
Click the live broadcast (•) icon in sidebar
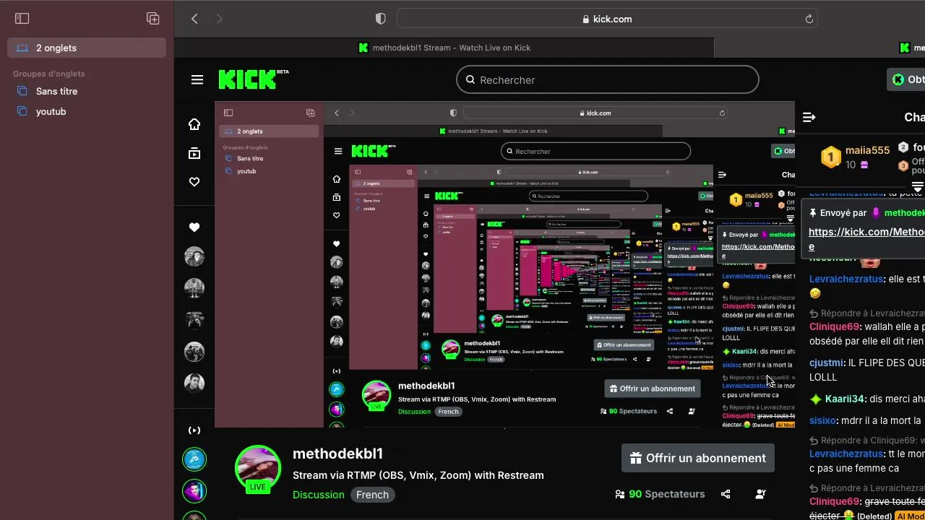[194, 430]
